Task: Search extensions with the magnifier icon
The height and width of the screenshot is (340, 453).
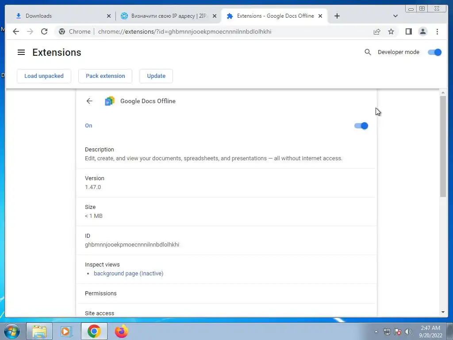Action: pyautogui.click(x=368, y=52)
